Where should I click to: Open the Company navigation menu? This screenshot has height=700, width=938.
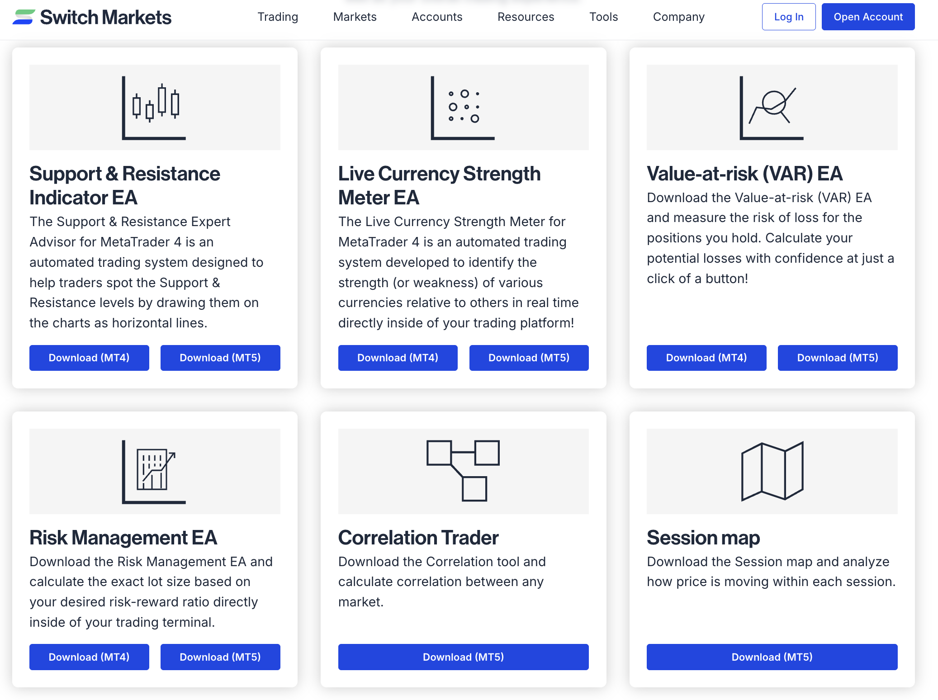click(678, 17)
